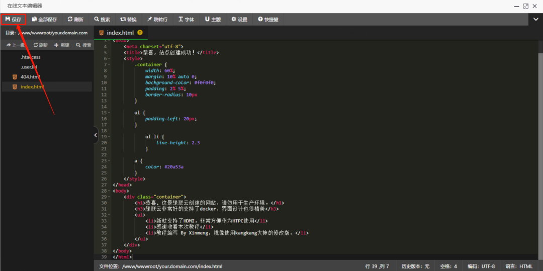This screenshot has height=271, width=543.
Task: Click 全部保存 (Save All) in toolbar
Action: [44, 20]
